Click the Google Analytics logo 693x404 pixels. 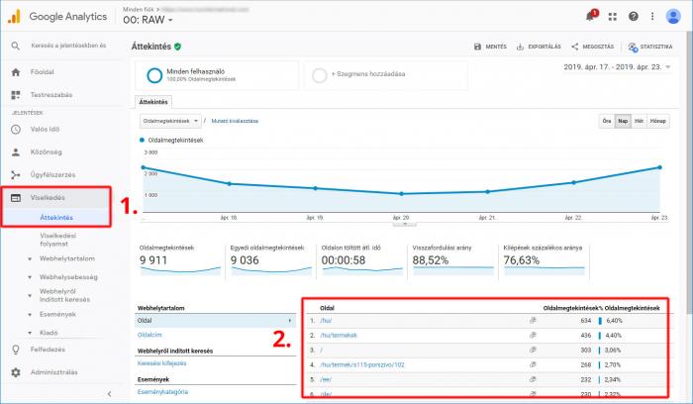17,17
